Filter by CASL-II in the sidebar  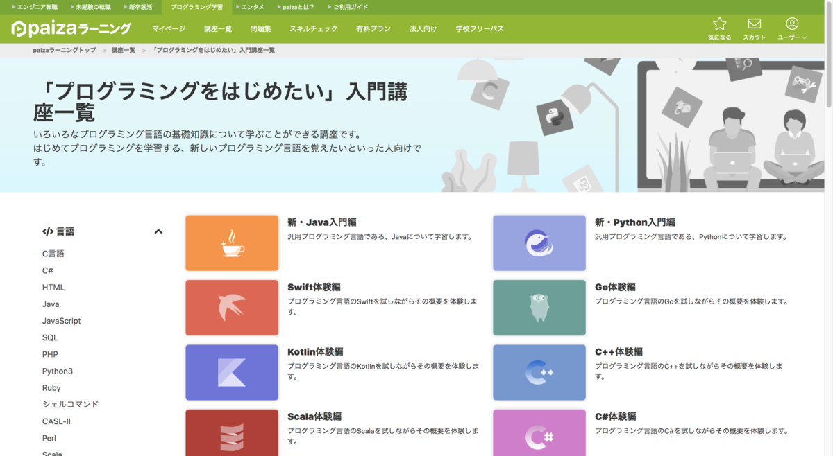pyautogui.click(x=56, y=421)
